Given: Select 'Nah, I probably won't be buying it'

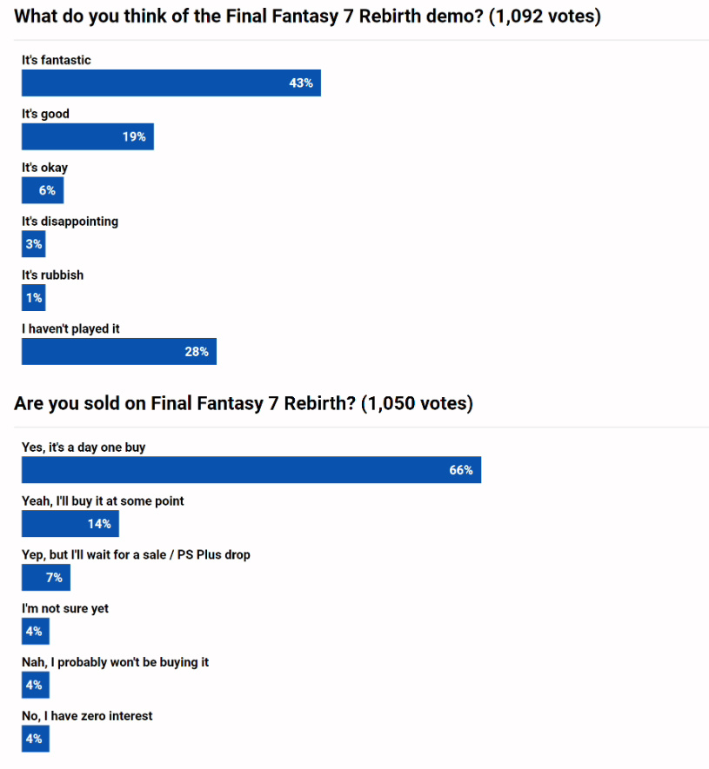Looking at the screenshot, I should click(x=115, y=662).
